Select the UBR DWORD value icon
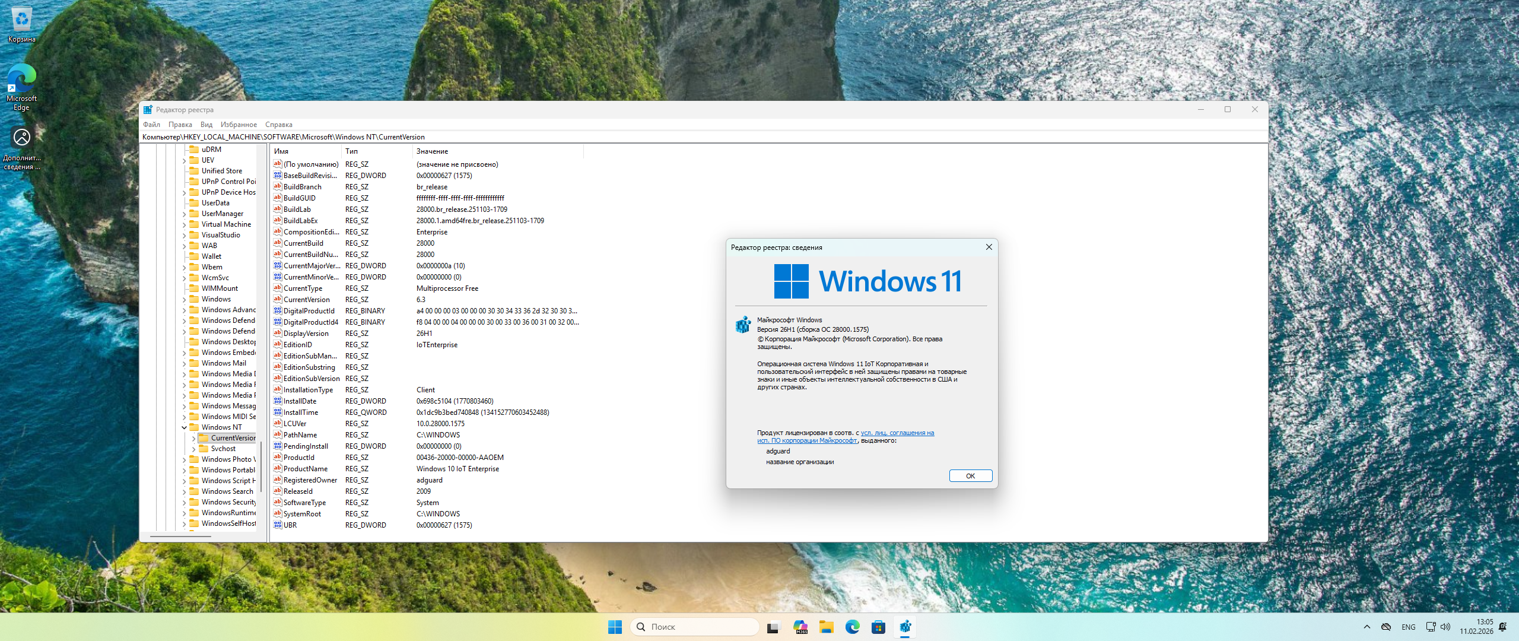This screenshot has width=1519, height=641. tap(277, 525)
